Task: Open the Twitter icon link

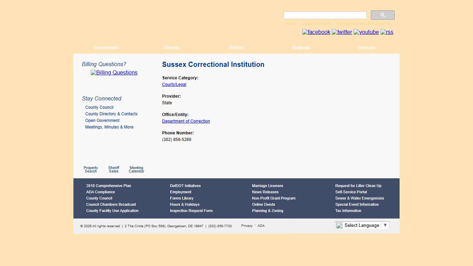Action: [342, 32]
